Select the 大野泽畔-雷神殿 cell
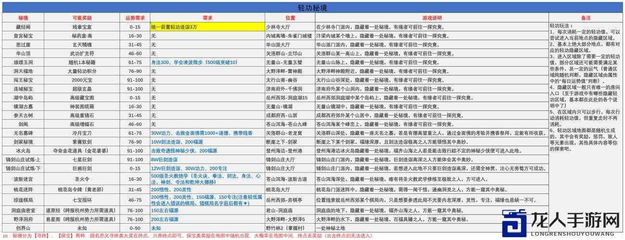625x240 pixels. tap(290, 71)
